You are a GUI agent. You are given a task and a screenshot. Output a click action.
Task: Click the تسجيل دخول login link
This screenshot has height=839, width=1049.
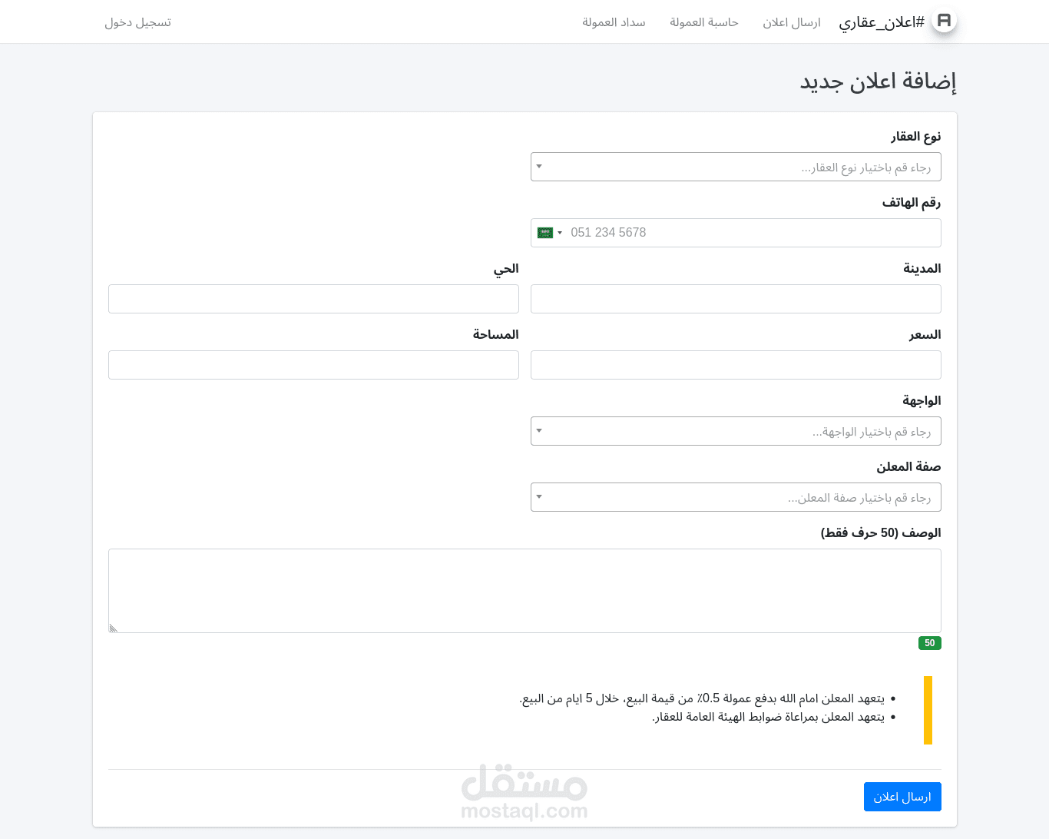tap(137, 22)
